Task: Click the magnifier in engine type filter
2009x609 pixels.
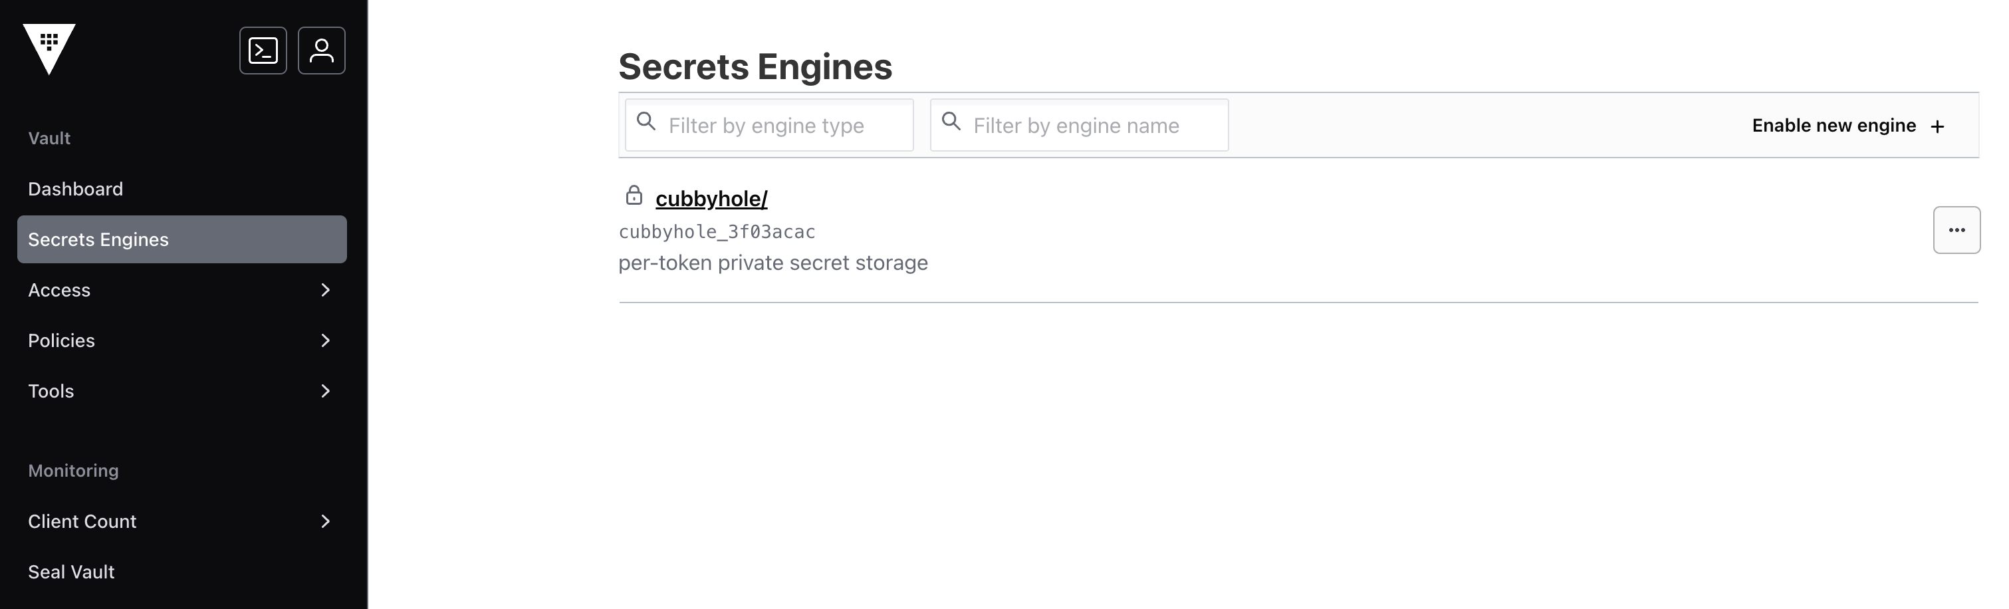Action: click(x=647, y=122)
